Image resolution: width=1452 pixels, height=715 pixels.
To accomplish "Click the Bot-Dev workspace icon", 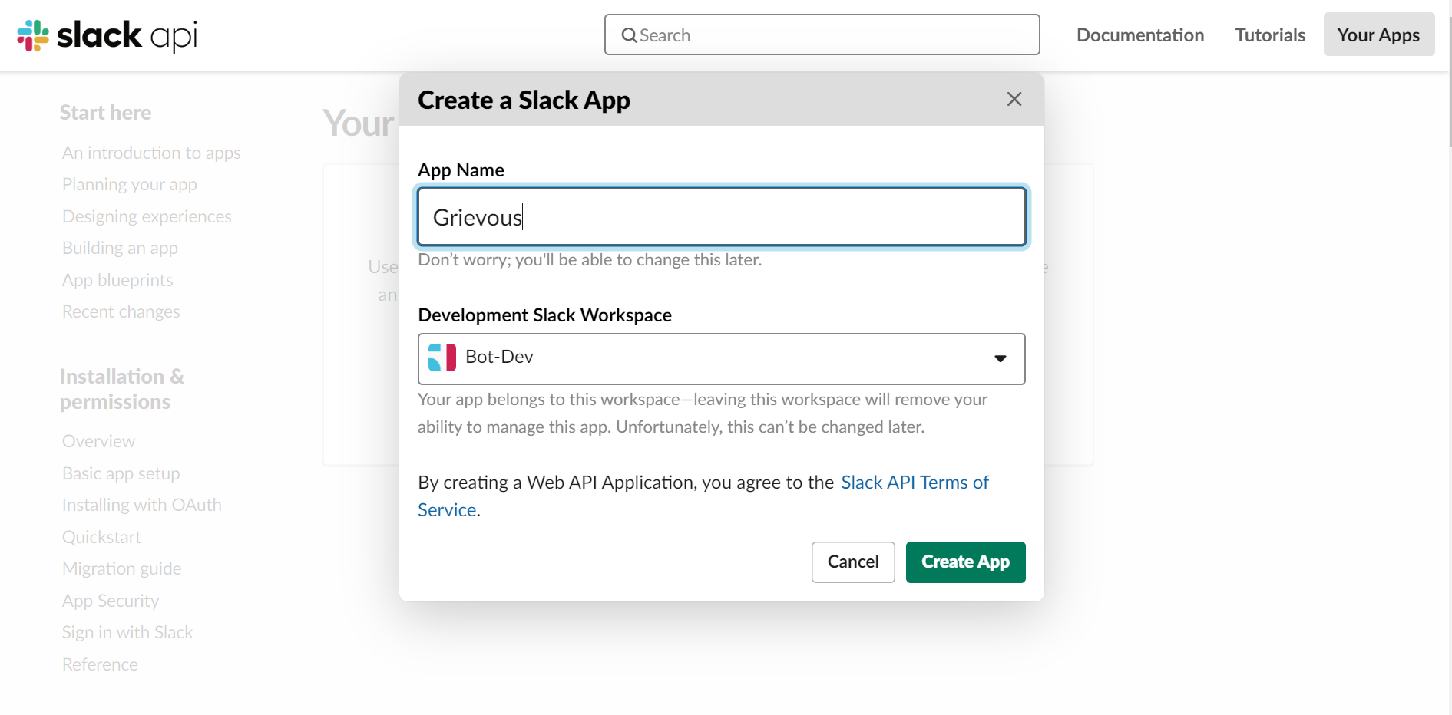I will pos(442,357).
